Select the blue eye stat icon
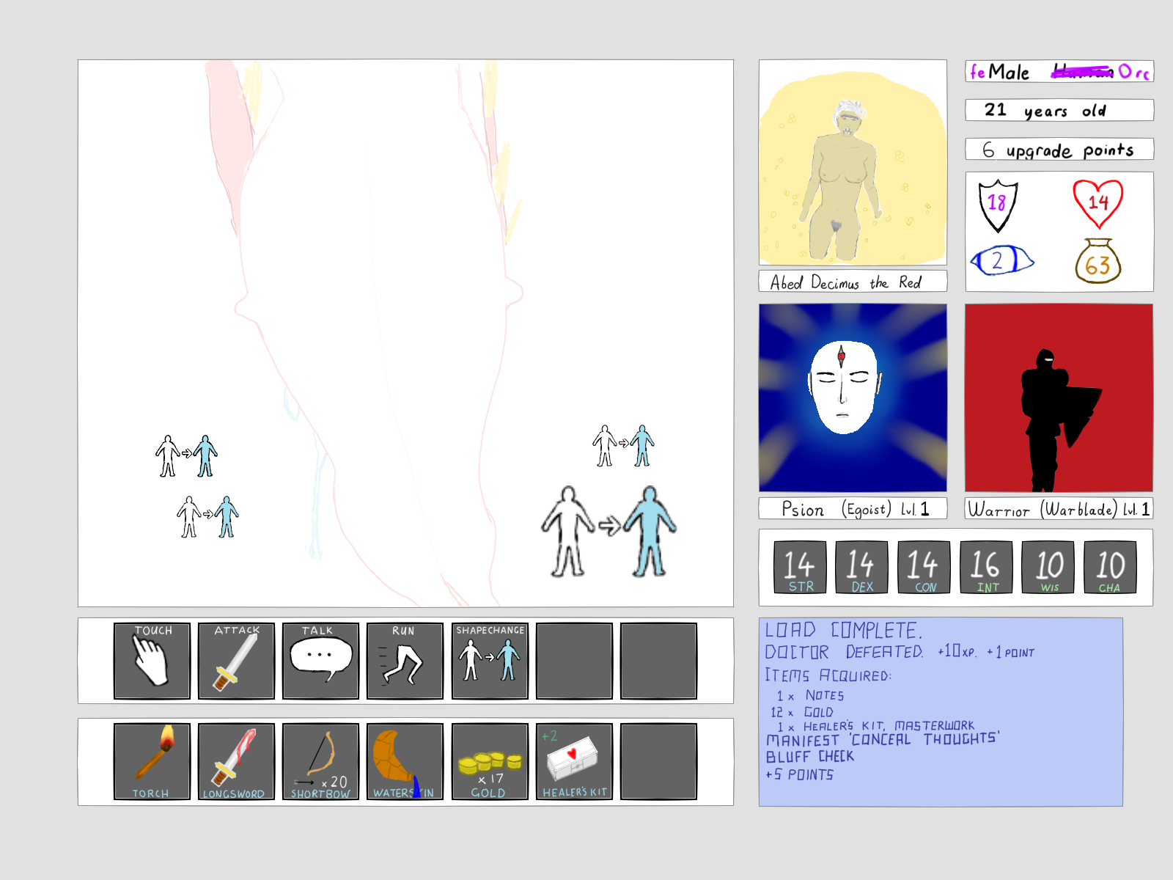Viewport: 1173px width, 880px height. [x=1001, y=260]
